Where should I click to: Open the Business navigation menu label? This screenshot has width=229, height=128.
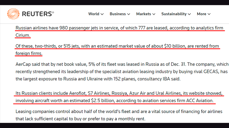[x=118, y=14]
